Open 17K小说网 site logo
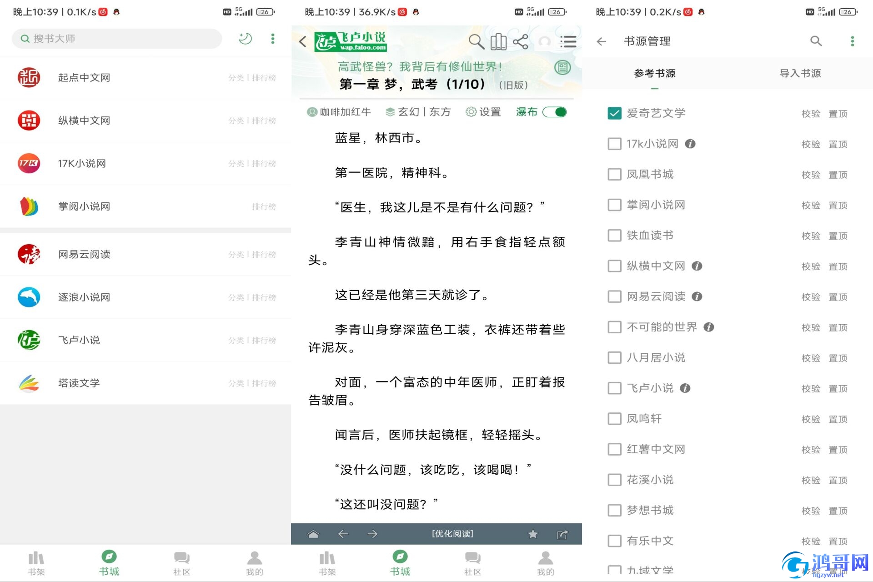 [x=29, y=163]
